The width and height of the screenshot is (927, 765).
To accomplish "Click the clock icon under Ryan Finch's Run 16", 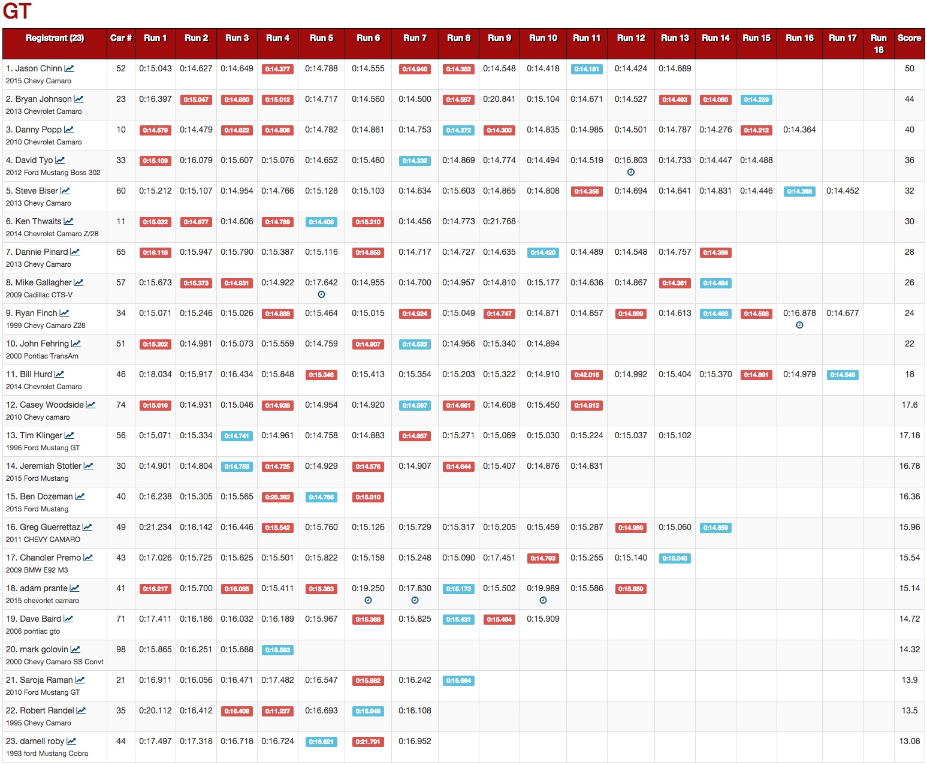I will (799, 325).
